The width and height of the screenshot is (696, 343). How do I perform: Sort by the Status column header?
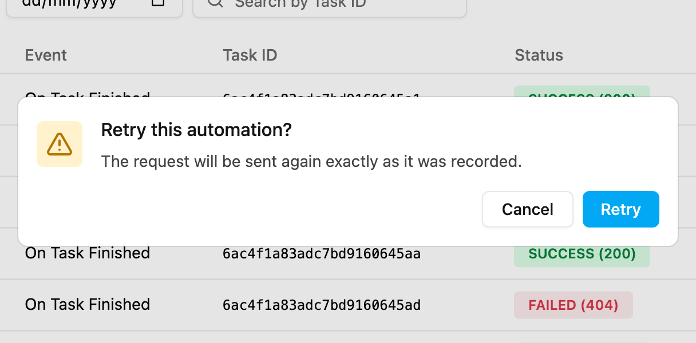click(539, 55)
